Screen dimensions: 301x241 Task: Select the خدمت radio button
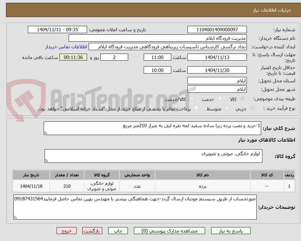pos(220,98)
